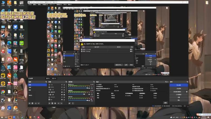Screen dimensions: 211x119
Task: Open the 文件 File menu
Action: point(30,4)
